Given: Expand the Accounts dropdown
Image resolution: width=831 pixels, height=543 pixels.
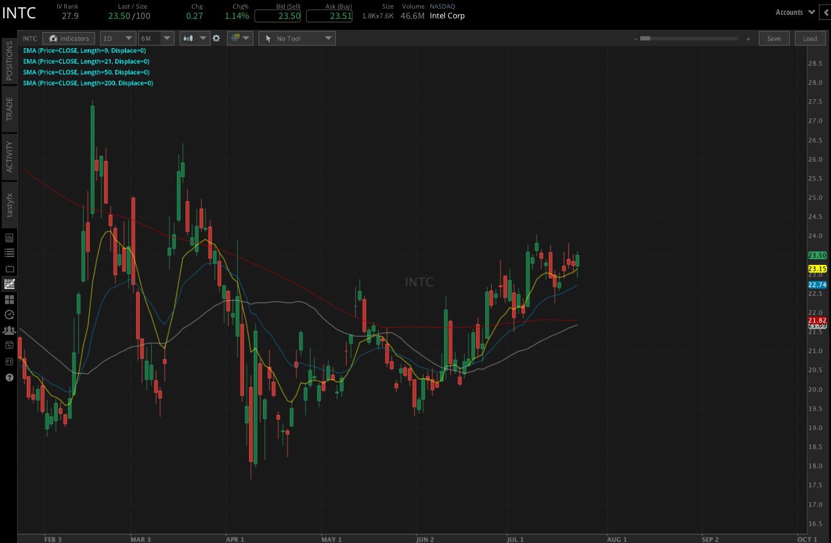Looking at the screenshot, I should pos(795,12).
